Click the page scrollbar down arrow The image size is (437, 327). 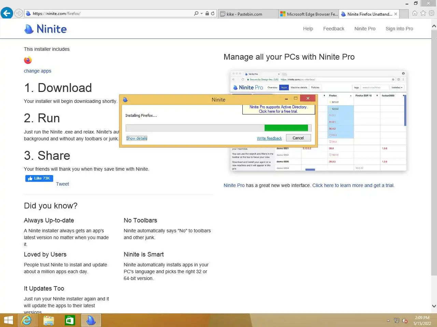pyautogui.click(x=434, y=306)
